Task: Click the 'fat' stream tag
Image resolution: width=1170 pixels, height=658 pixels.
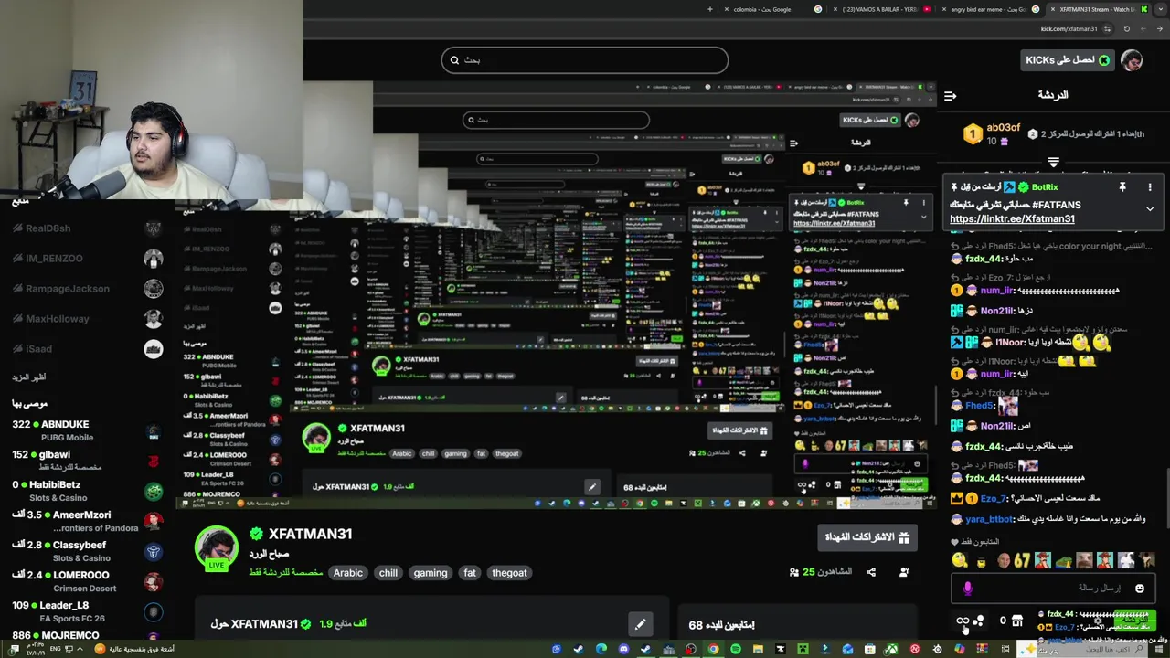Action: (470, 573)
